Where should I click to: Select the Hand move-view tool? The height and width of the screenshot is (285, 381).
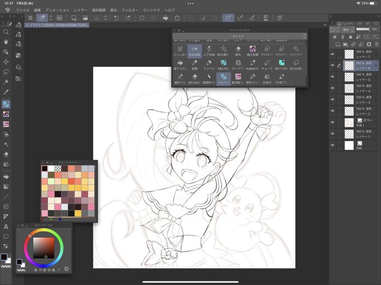click(x=6, y=42)
